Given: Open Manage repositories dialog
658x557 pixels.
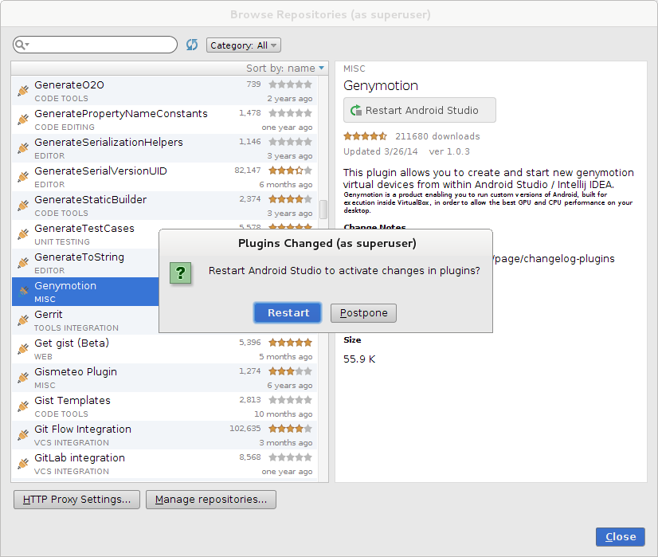Looking at the screenshot, I should tap(211, 500).
